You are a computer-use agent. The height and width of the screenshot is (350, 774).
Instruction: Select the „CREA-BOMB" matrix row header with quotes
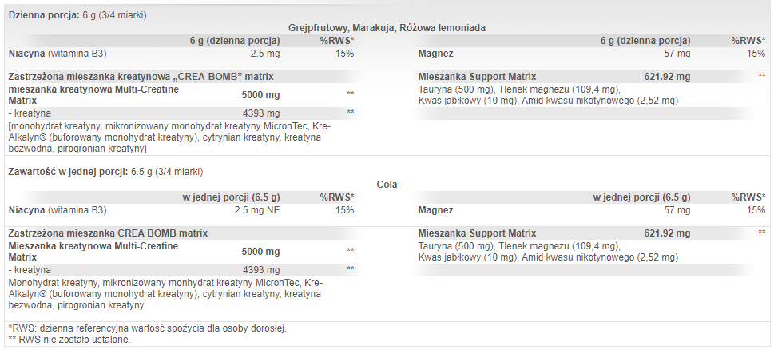pos(141,77)
